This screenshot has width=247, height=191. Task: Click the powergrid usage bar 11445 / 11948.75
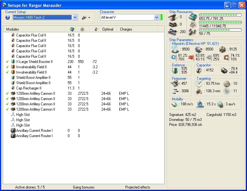220,22
